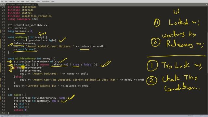
Task: Click on 'std::condition_variable cv;' line
Action: click(x=28, y=25)
